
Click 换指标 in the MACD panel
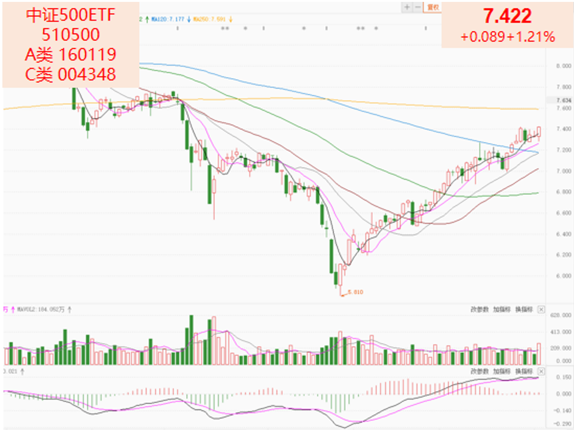click(x=524, y=371)
